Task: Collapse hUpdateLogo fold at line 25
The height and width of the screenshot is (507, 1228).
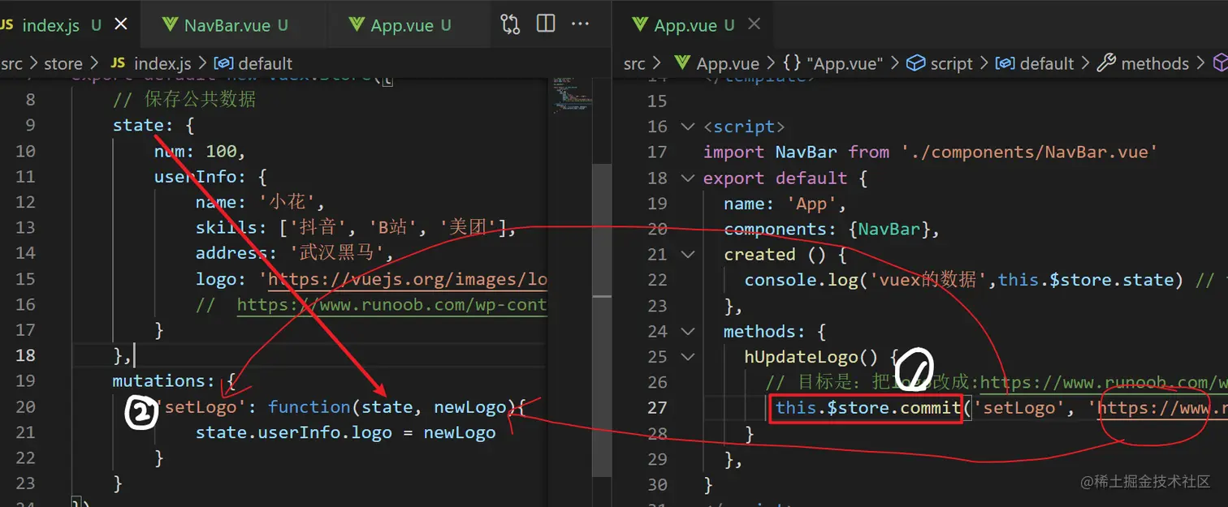Action: 688,356
